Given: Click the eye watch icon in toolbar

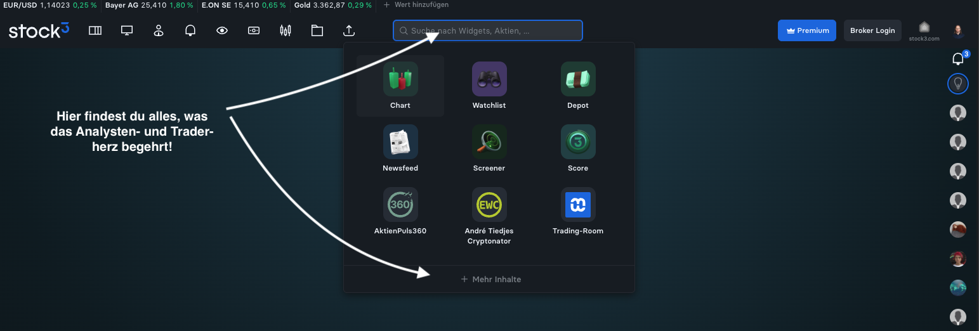Looking at the screenshot, I should [x=222, y=30].
